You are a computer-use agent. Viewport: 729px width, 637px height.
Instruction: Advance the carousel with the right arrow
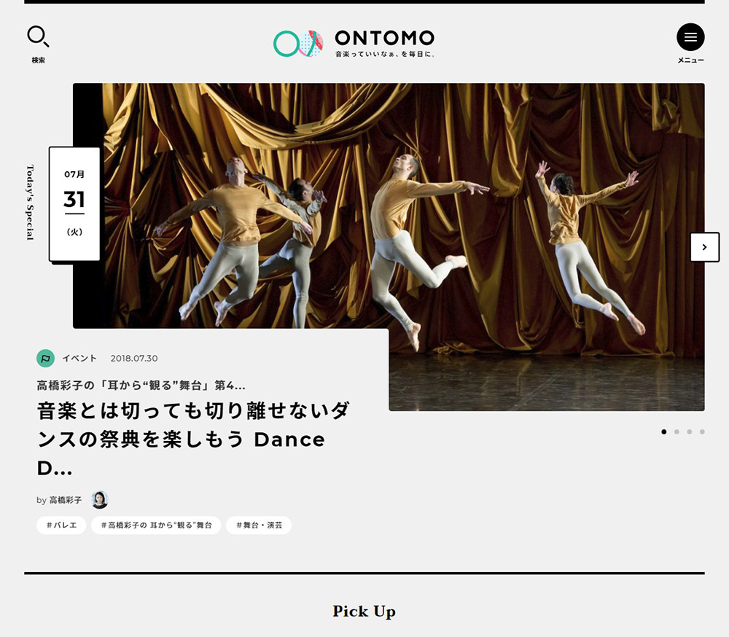click(x=705, y=247)
